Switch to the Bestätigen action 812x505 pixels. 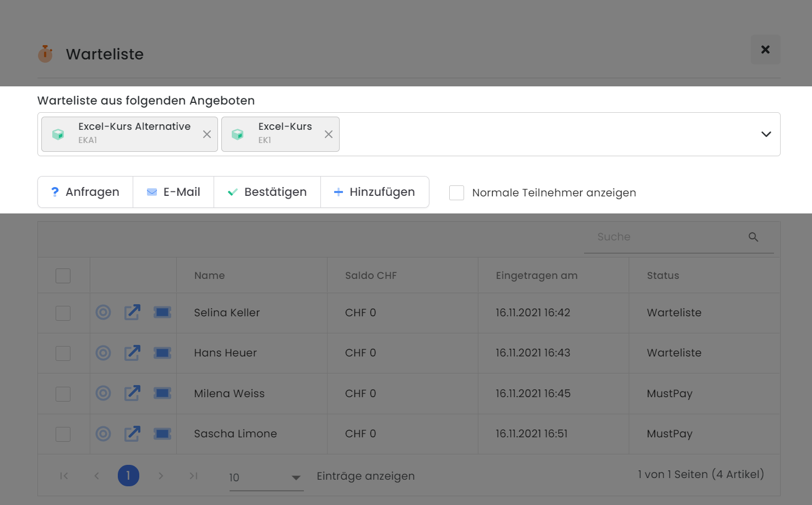point(267,191)
